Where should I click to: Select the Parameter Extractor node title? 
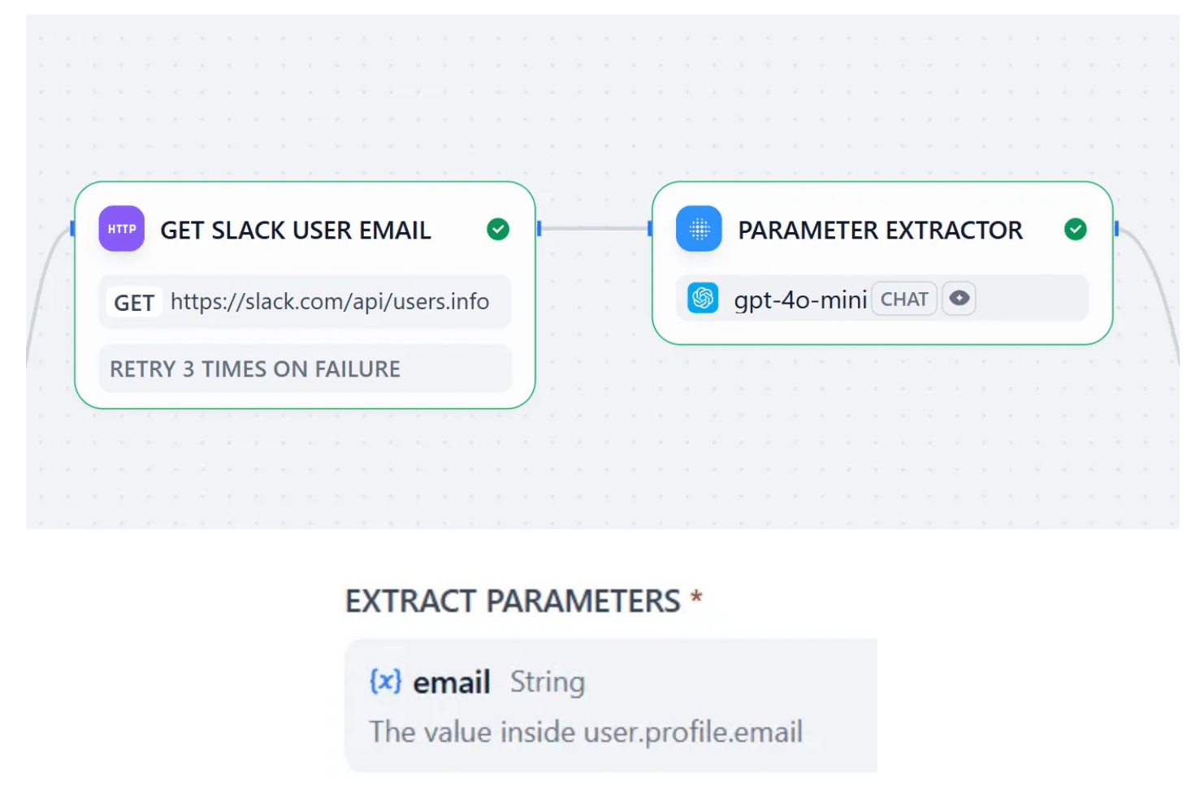click(x=880, y=231)
